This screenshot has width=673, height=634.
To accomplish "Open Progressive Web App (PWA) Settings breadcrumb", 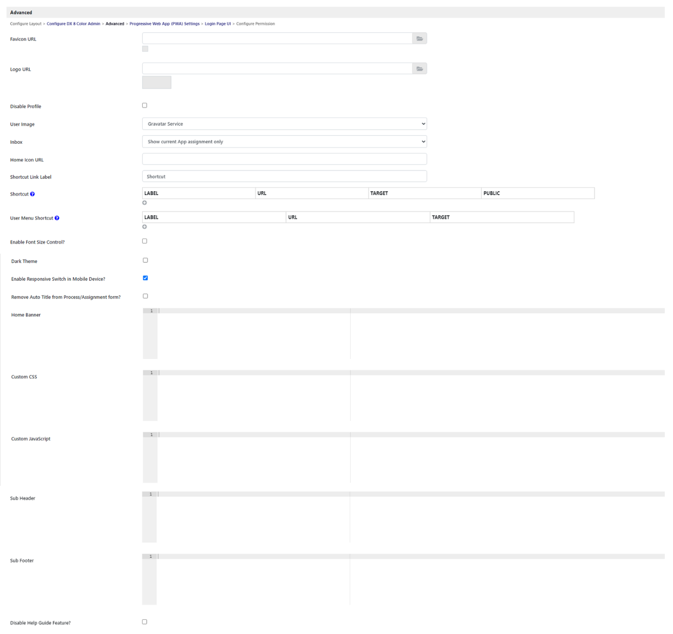I will tap(164, 24).
